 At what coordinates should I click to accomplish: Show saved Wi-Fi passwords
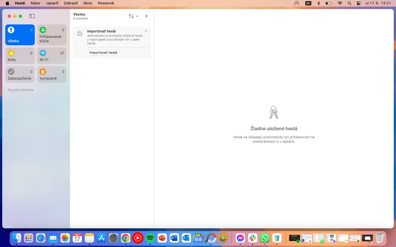point(51,56)
